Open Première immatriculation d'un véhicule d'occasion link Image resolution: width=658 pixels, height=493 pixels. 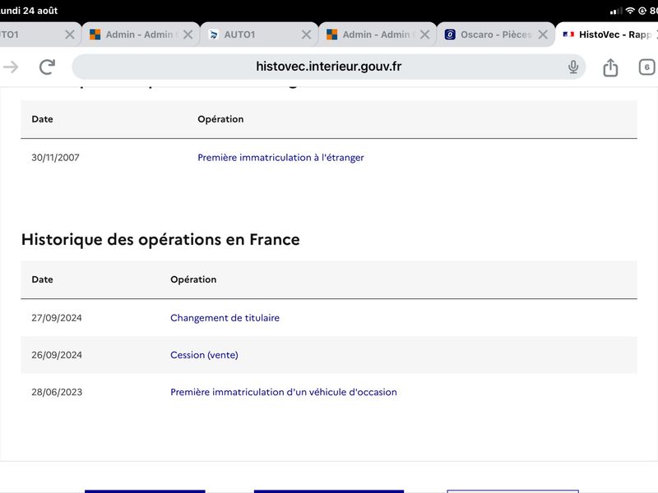284,392
